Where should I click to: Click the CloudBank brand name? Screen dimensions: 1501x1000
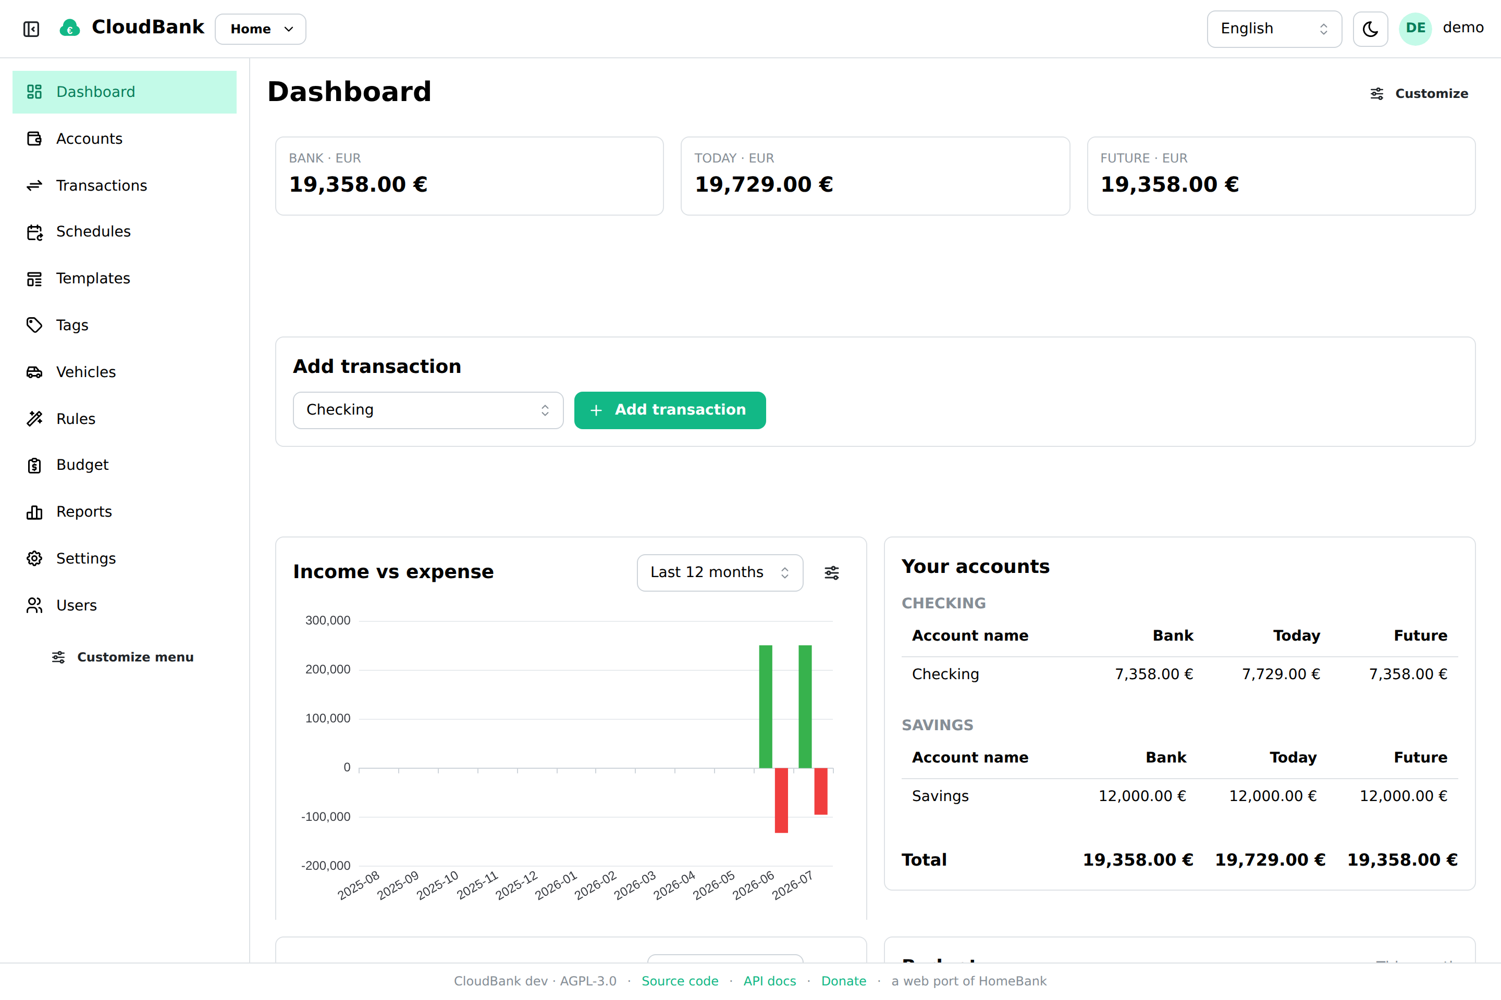point(148,27)
